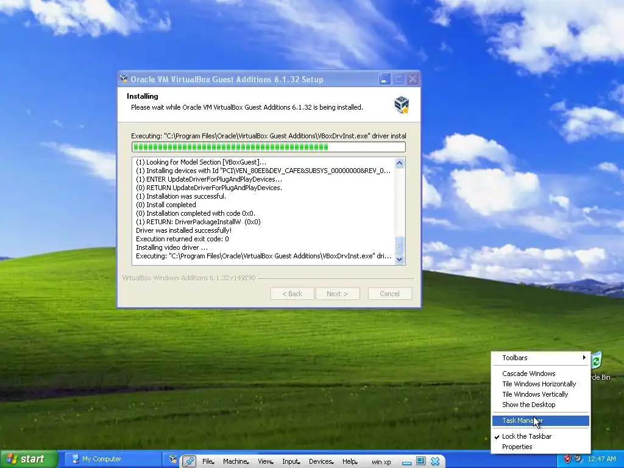This screenshot has width=624, height=468.
Task: Click the 'Installing video driver ...' log line
Action: [171, 247]
